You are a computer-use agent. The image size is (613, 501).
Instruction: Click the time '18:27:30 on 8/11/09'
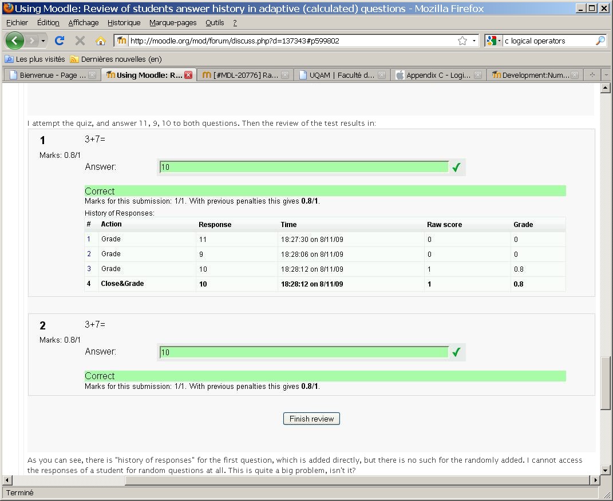312,240
